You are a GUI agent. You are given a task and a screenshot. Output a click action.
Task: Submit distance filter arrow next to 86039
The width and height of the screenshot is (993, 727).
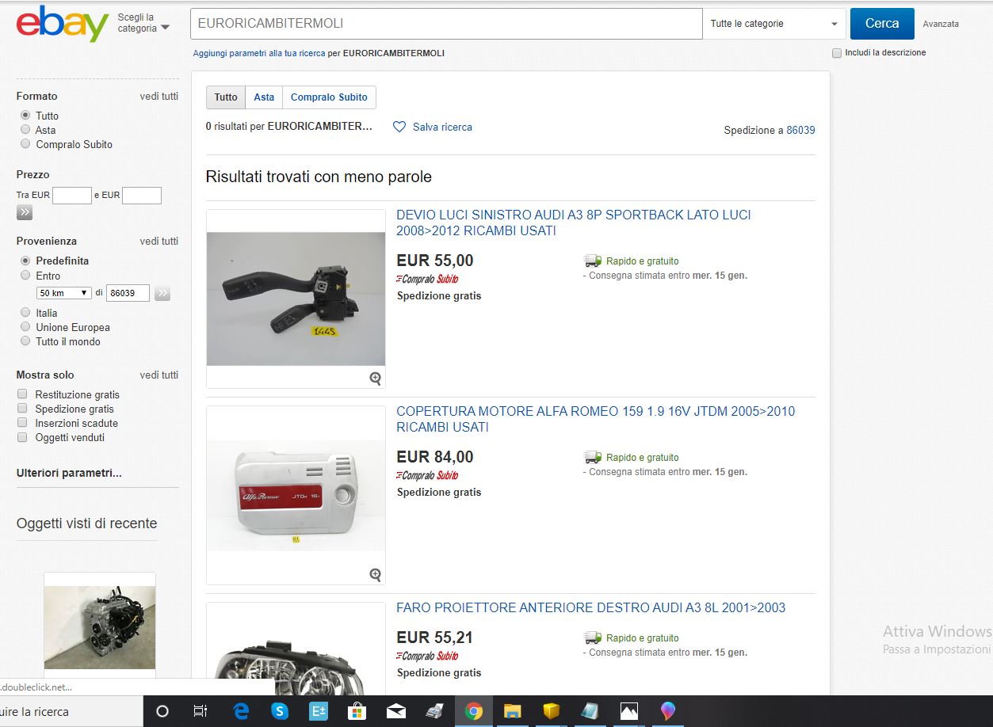[x=162, y=293]
